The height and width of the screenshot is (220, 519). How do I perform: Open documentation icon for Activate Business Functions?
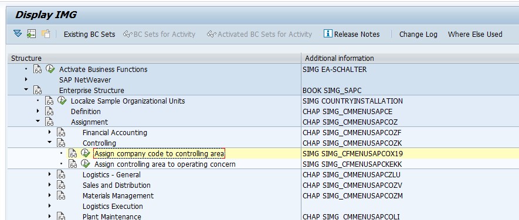[x=38, y=70]
